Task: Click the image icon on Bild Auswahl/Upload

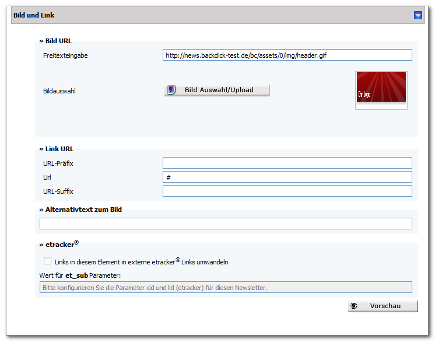Action: pyautogui.click(x=171, y=90)
